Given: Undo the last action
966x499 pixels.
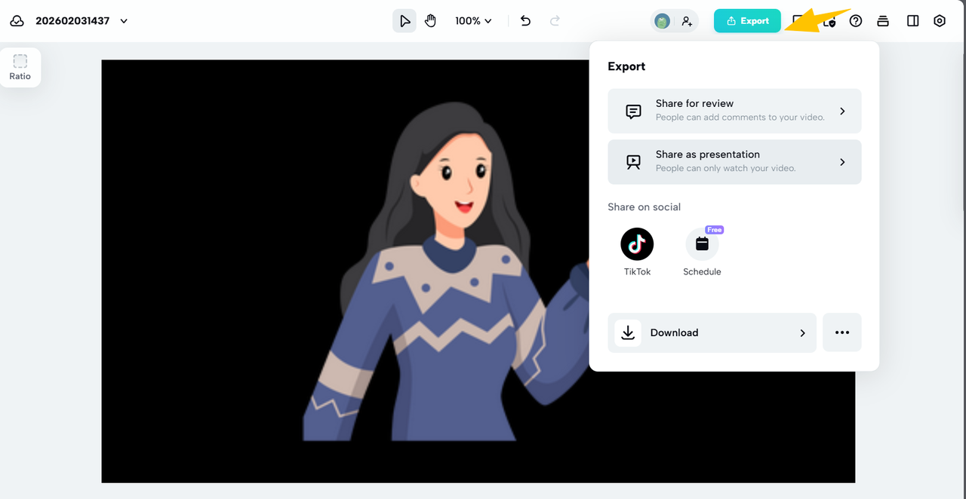Looking at the screenshot, I should click(525, 20).
